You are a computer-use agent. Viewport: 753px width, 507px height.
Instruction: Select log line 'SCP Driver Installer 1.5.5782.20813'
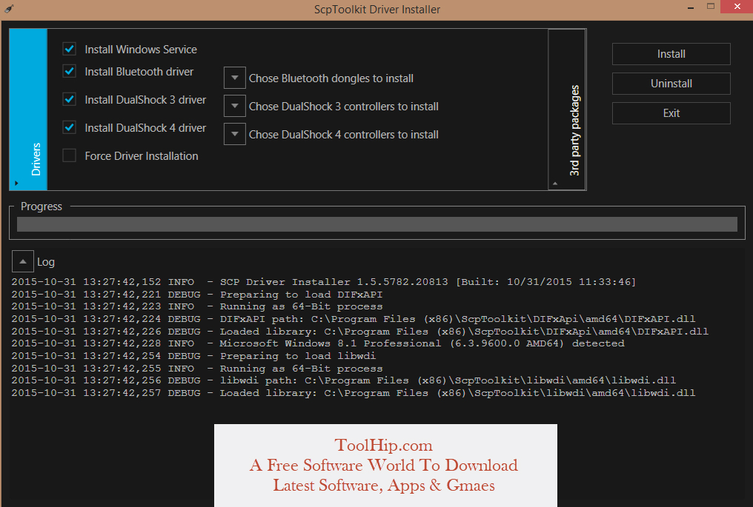[324, 281]
